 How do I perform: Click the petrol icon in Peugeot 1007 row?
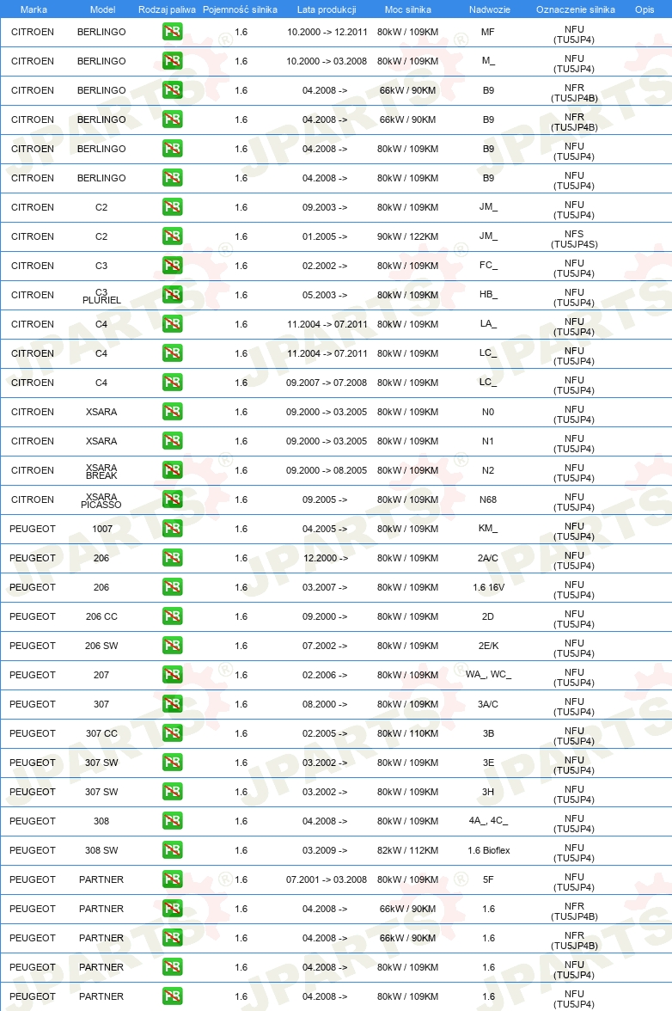click(x=172, y=529)
